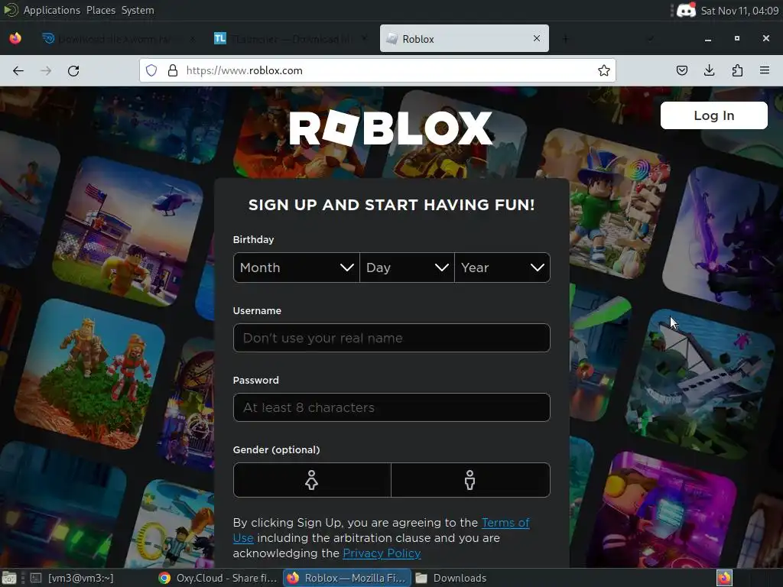Screen dimensions: 783x587
Task: Open the list all tabs arrow
Action: coord(650,38)
